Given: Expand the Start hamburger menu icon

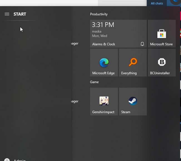Looking at the screenshot, I should click(x=7, y=14).
